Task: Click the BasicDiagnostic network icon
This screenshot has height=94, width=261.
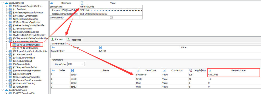Action: pyautogui.click(x=7, y=3)
